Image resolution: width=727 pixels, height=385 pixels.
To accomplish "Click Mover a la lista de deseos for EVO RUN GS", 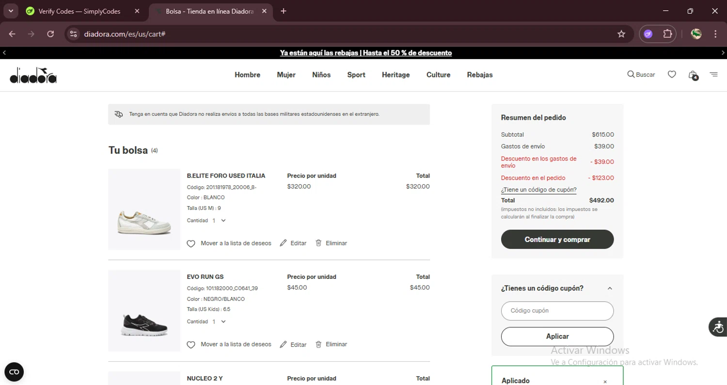I will pos(236,344).
